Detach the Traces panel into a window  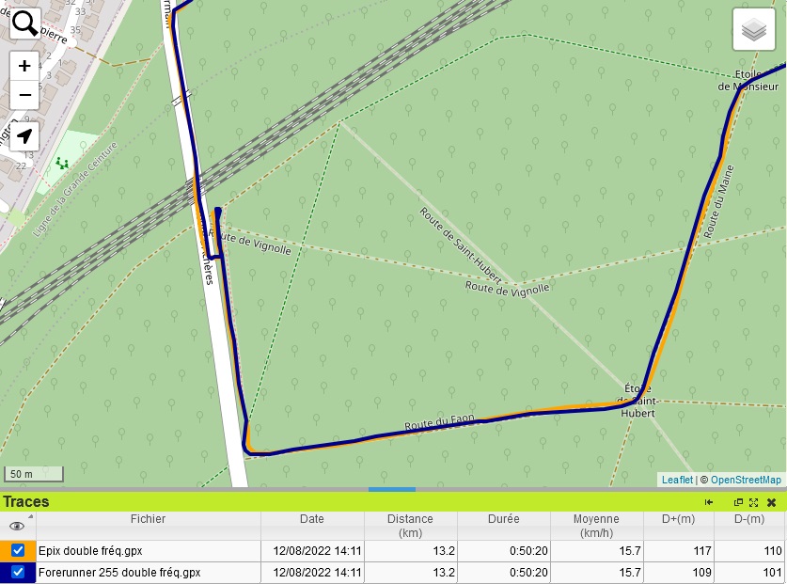(x=738, y=502)
